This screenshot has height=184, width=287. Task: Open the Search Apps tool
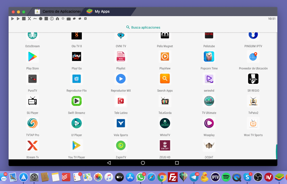coord(165,79)
